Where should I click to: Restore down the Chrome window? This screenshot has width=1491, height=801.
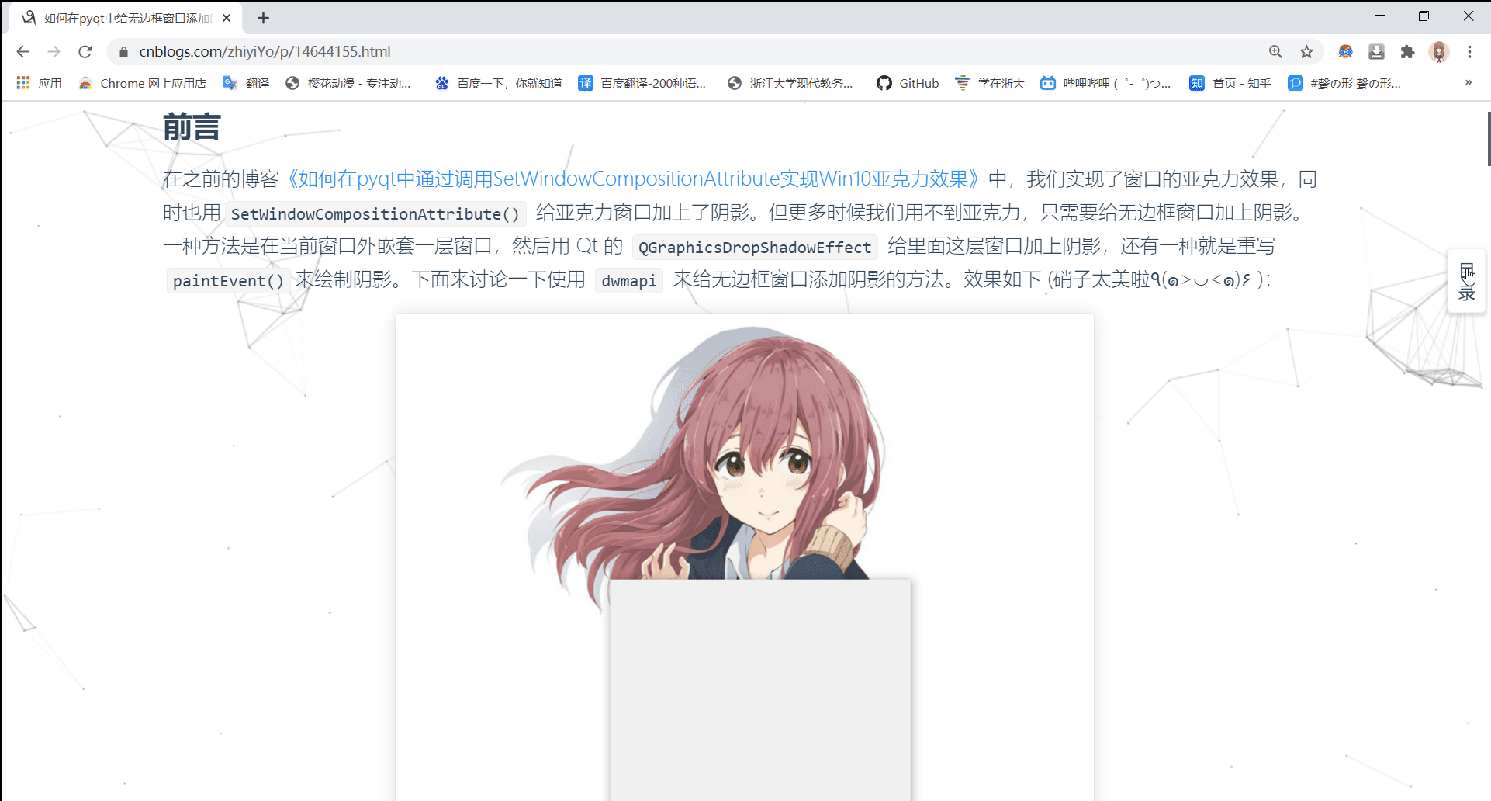(1424, 16)
